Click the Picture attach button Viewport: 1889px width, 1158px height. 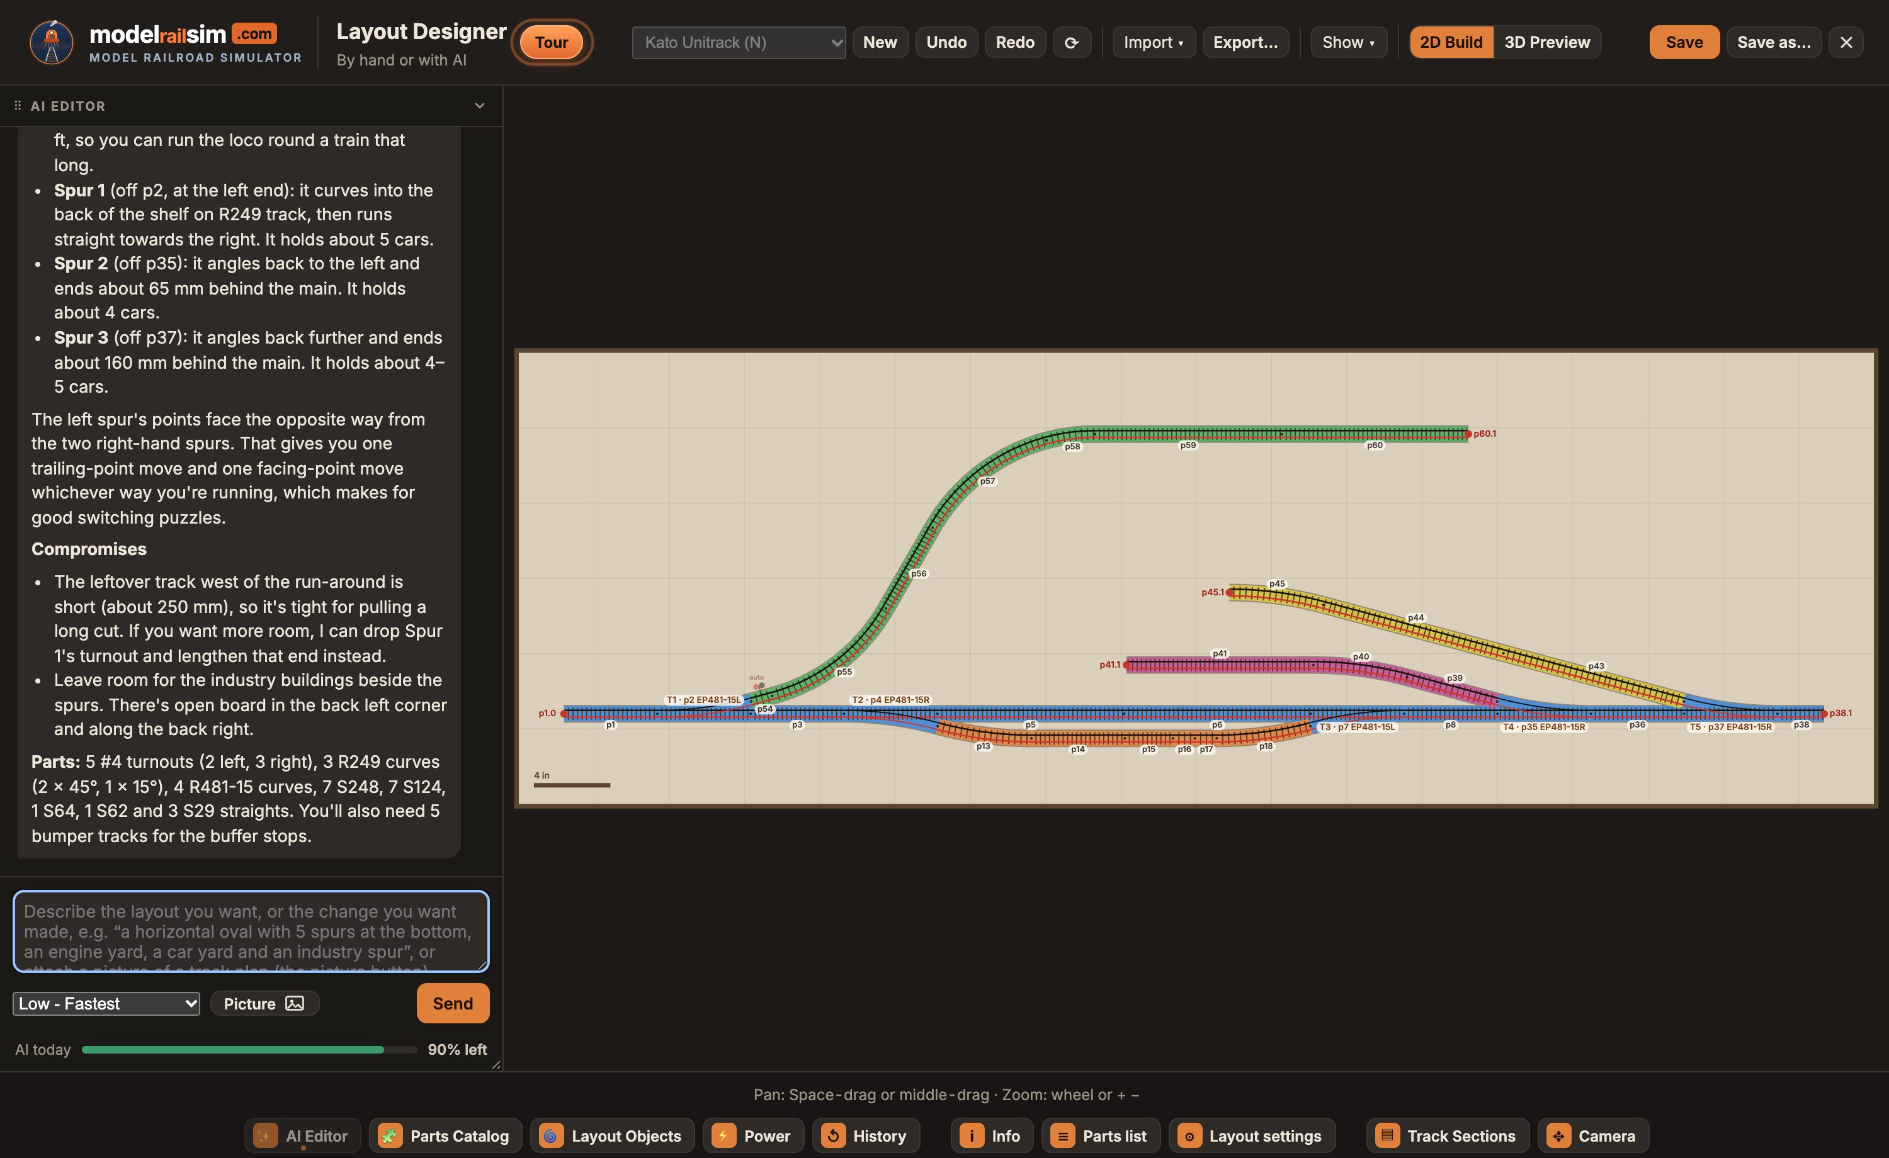click(264, 1003)
